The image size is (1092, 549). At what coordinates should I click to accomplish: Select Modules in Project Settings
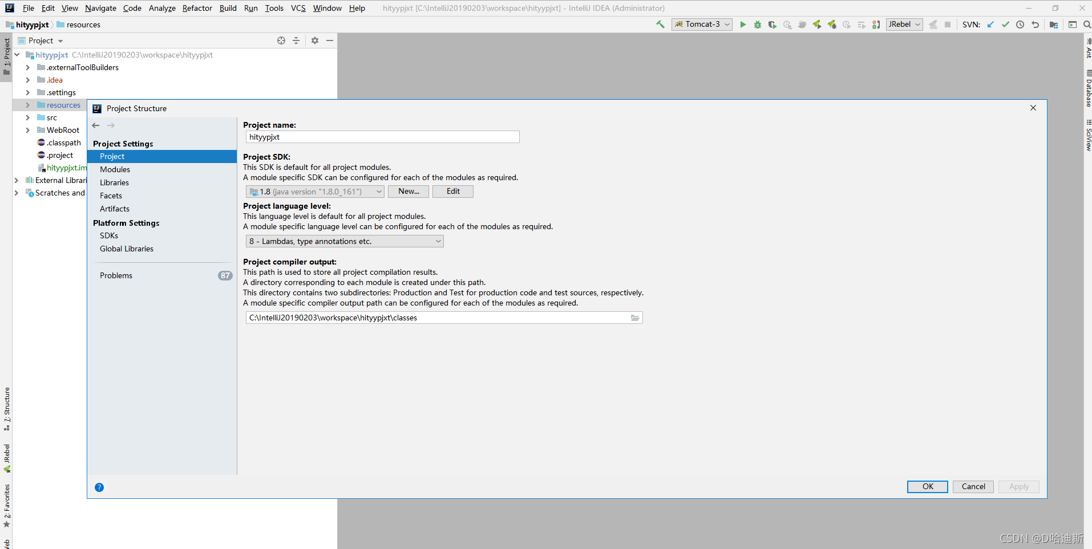pyautogui.click(x=162, y=169)
